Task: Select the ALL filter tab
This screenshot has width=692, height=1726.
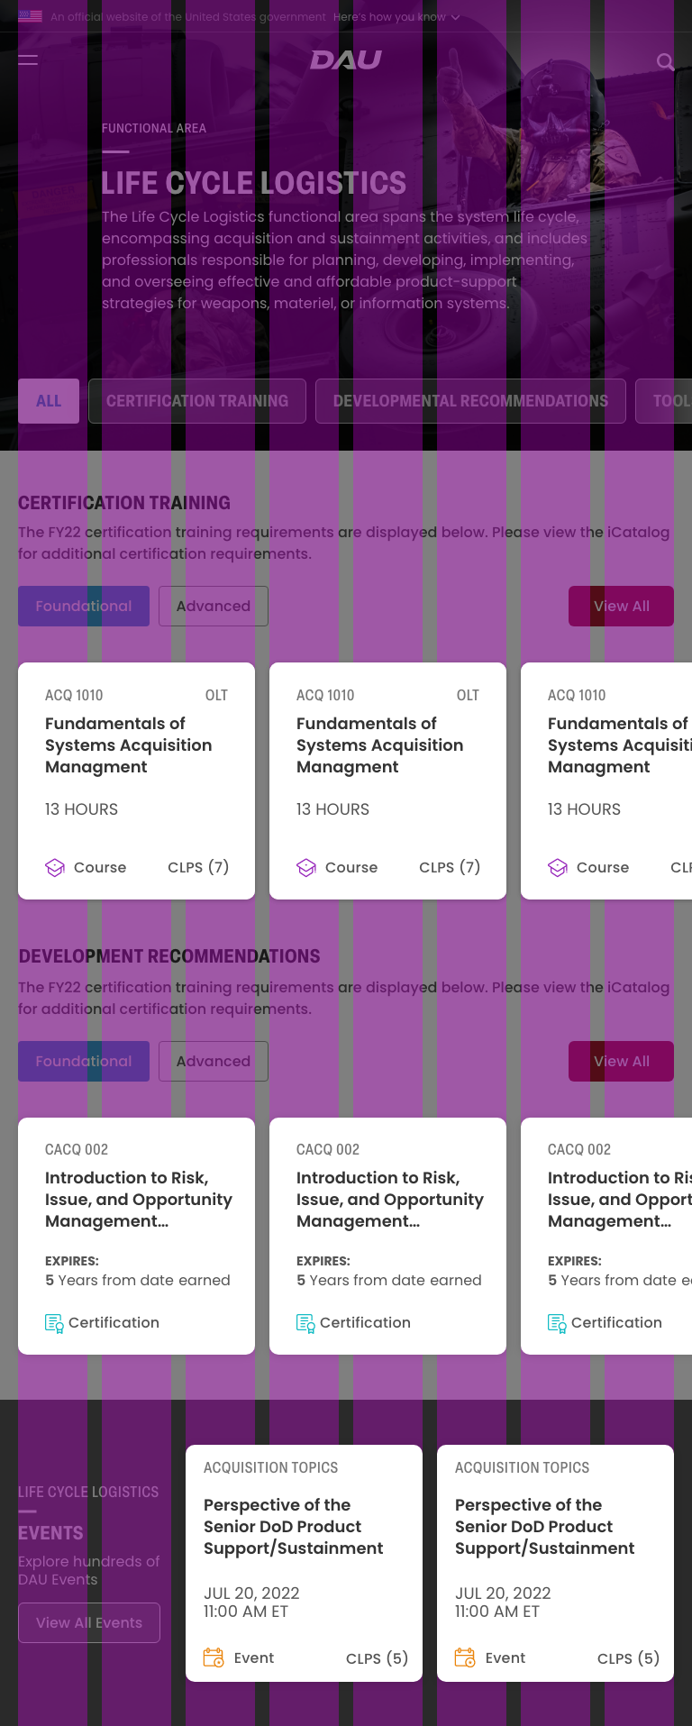Action: click(49, 401)
